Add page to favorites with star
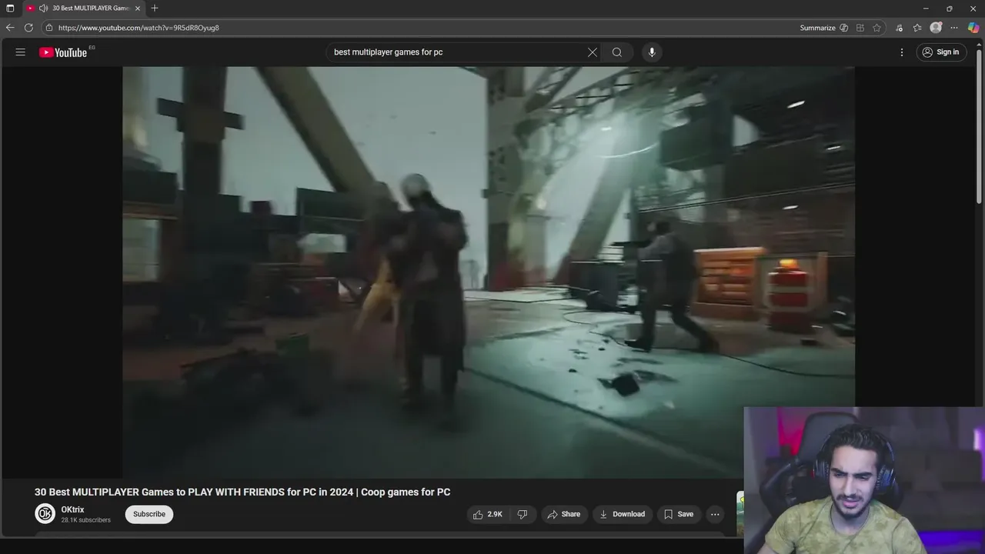The image size is (985, 554). (x=876, y=28)
